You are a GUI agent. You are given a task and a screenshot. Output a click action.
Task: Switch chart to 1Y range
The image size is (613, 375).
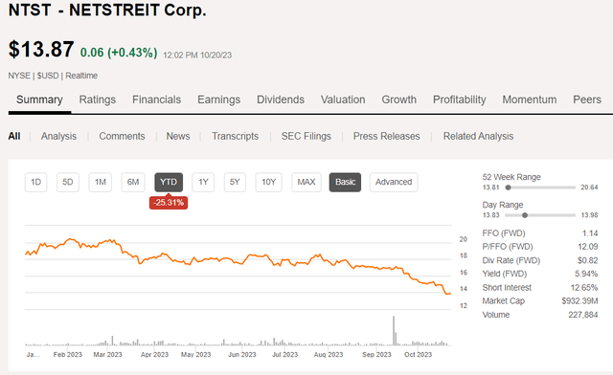click(x=203, y=182)
